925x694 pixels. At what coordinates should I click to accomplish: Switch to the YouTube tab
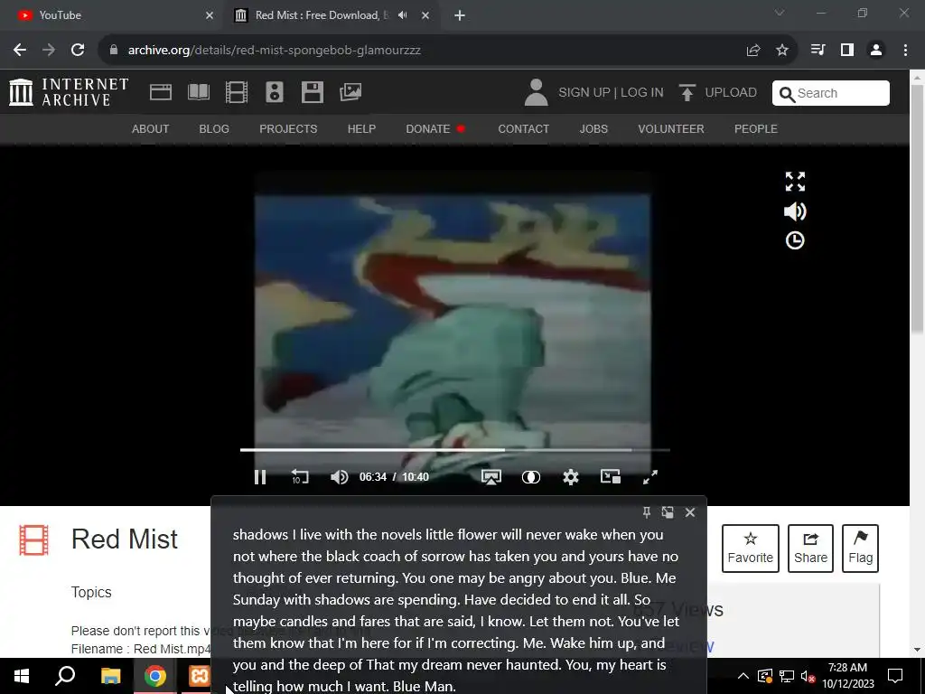click(x=112, y=15)
